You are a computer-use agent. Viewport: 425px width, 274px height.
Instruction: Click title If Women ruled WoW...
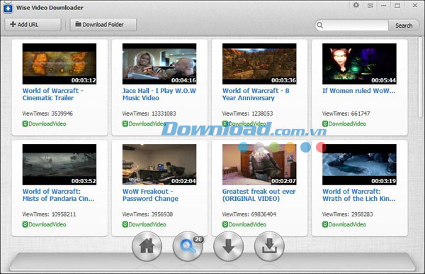tap(359, 91)
